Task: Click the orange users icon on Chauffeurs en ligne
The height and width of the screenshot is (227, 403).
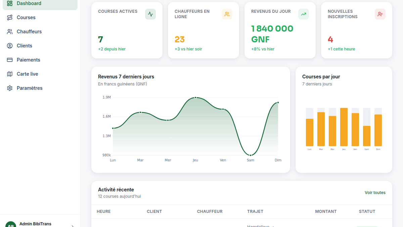Action: (x=227, y=14)
